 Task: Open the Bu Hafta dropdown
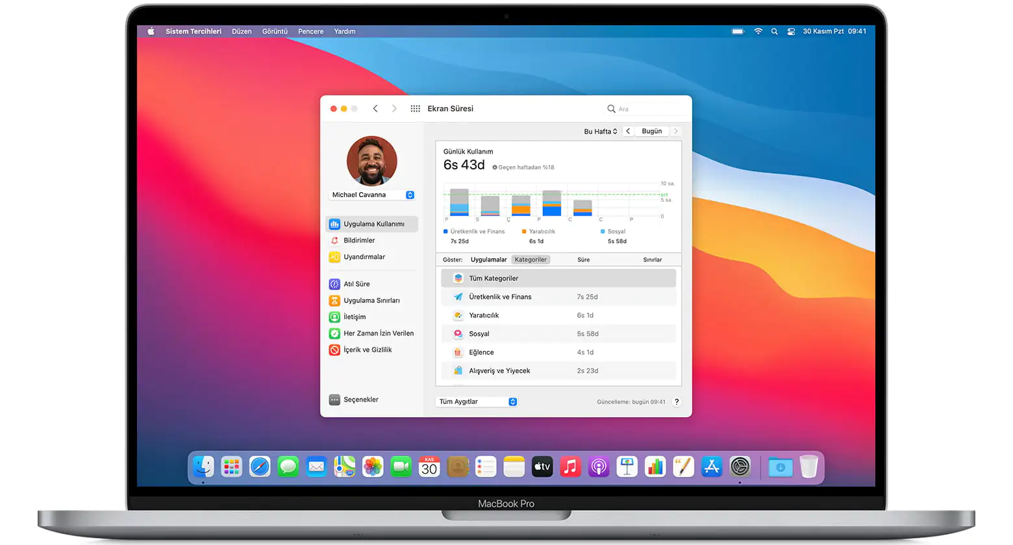tap(599, 131)
